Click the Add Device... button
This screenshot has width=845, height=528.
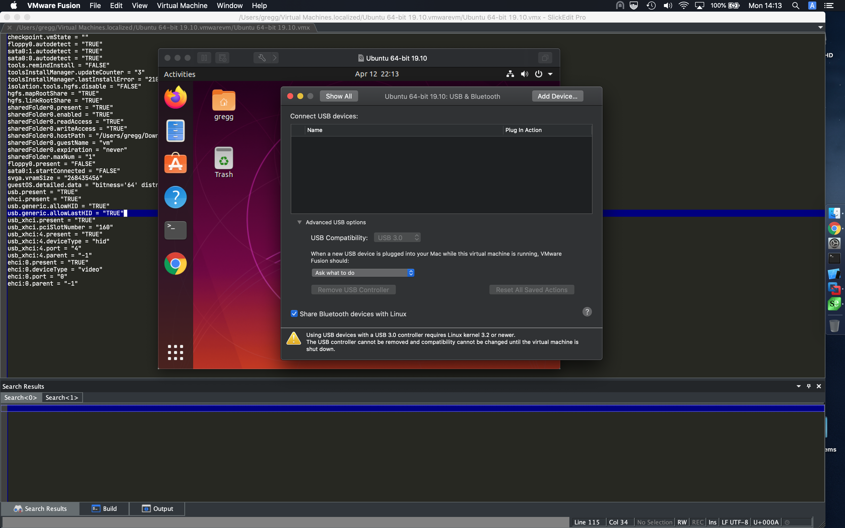click(x=557, y=96)
